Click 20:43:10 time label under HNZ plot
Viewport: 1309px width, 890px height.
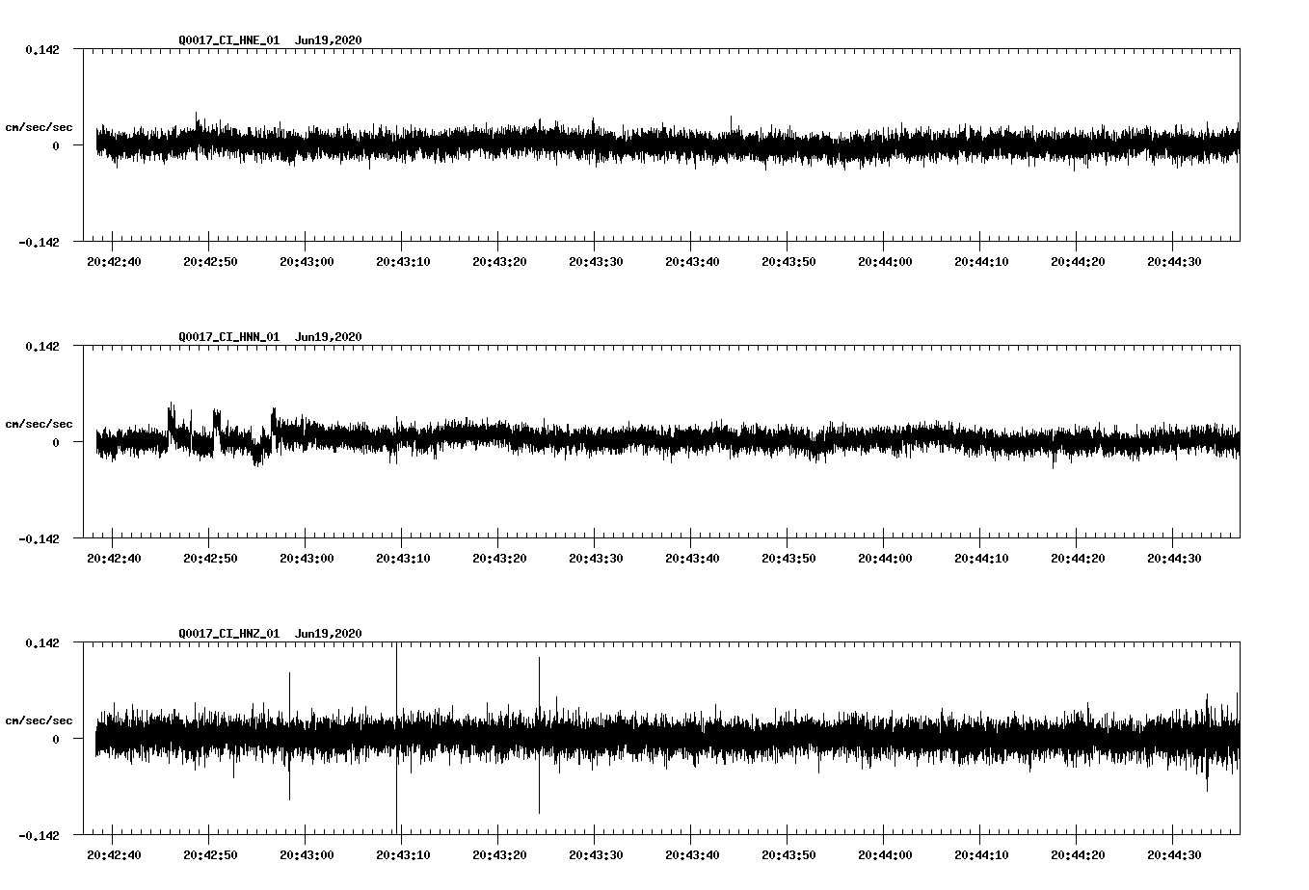coord(403,855)
